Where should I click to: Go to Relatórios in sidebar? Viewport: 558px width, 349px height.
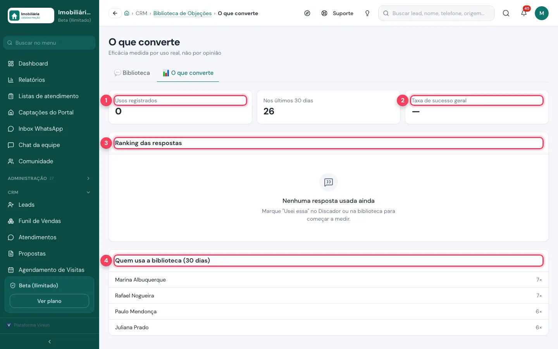pyautogui.click(x=49, y=80)
